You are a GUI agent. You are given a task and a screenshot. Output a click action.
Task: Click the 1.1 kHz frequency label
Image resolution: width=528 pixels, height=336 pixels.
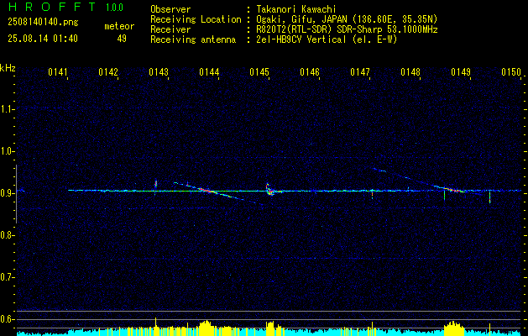click(7, 109)
